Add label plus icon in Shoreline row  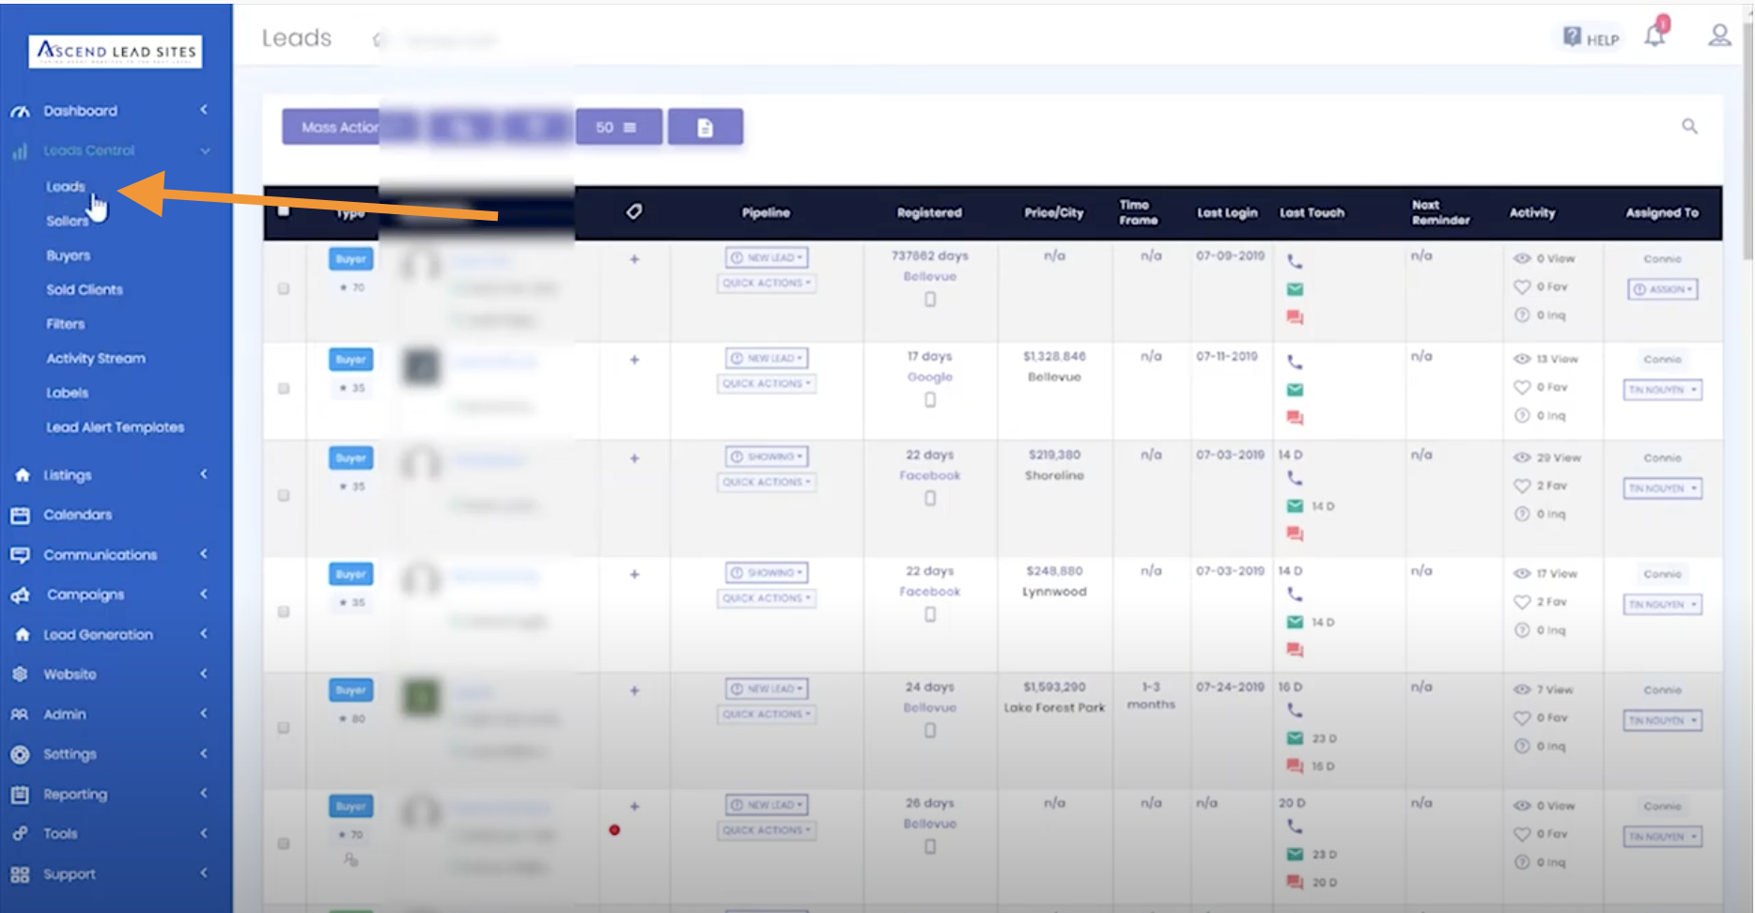pyautogui.click(x=634, y=458)
